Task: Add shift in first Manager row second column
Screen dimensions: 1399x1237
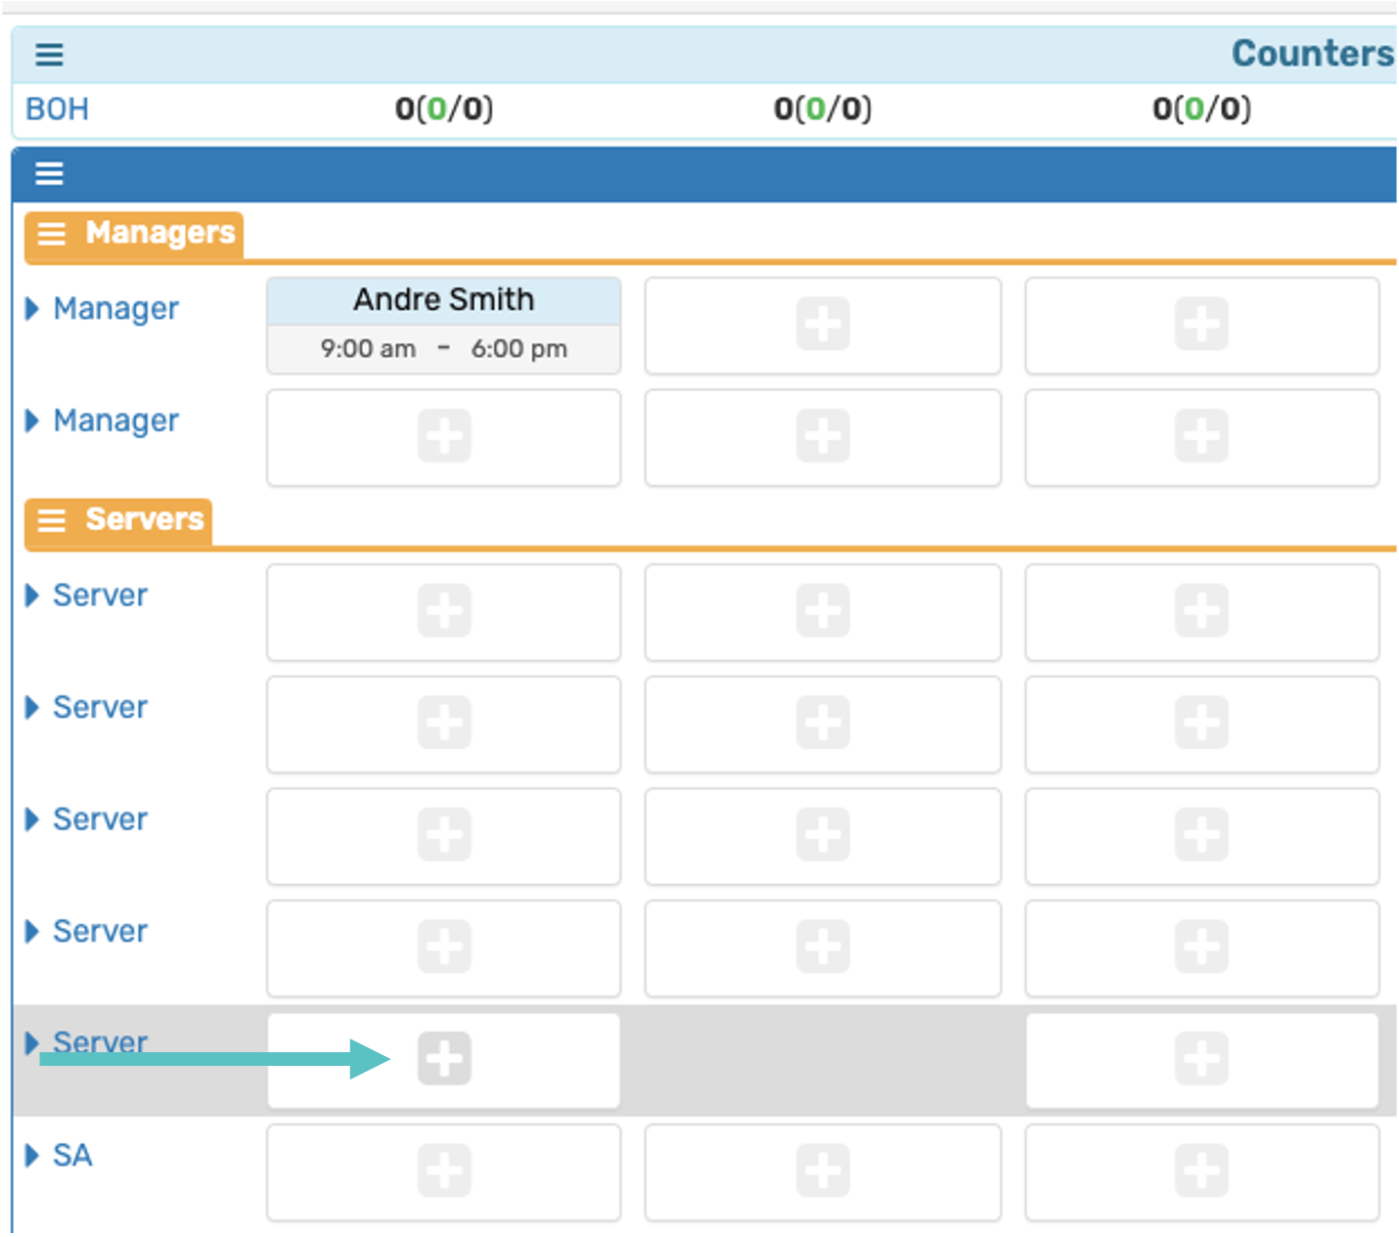Action: (823, 325)
